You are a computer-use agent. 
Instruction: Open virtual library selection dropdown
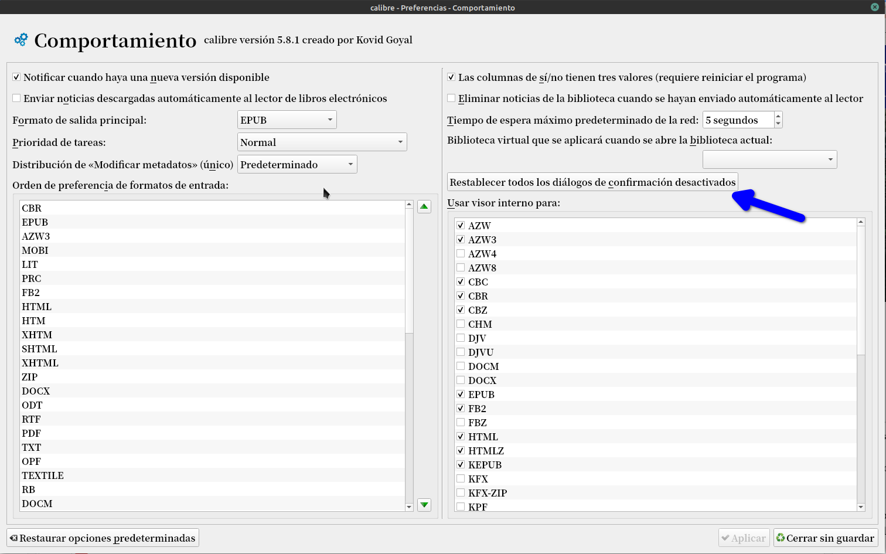[770, 159]
